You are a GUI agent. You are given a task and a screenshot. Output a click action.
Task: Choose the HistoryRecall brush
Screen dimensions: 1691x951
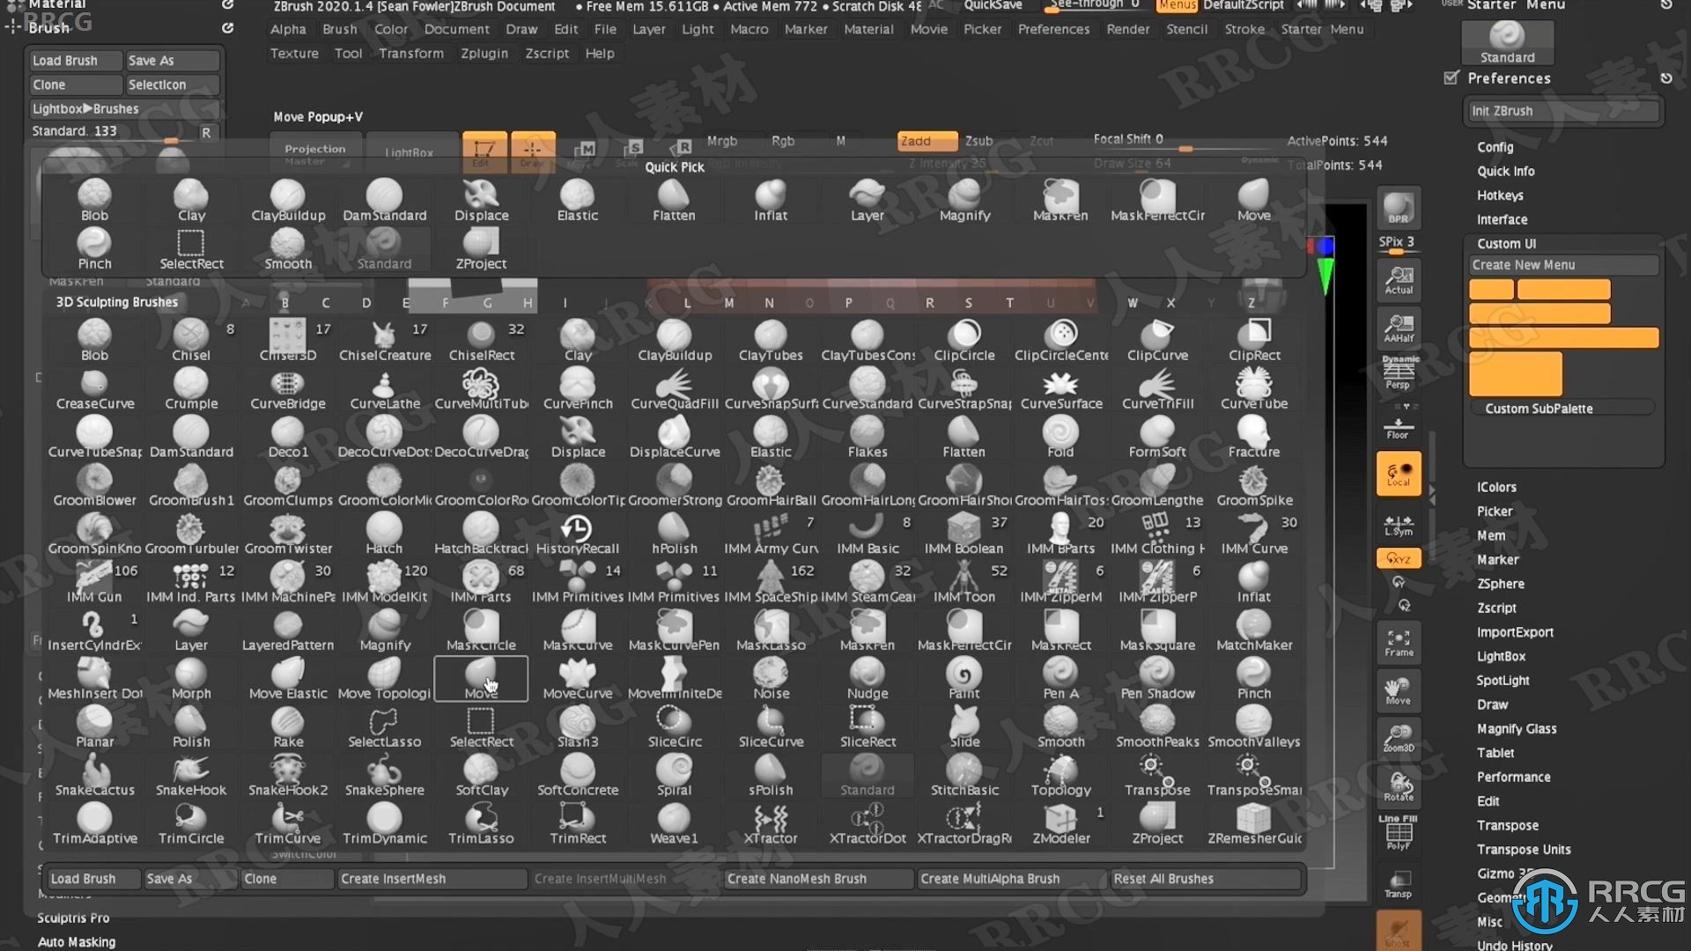pyautogui.click(x=578, y=534)
